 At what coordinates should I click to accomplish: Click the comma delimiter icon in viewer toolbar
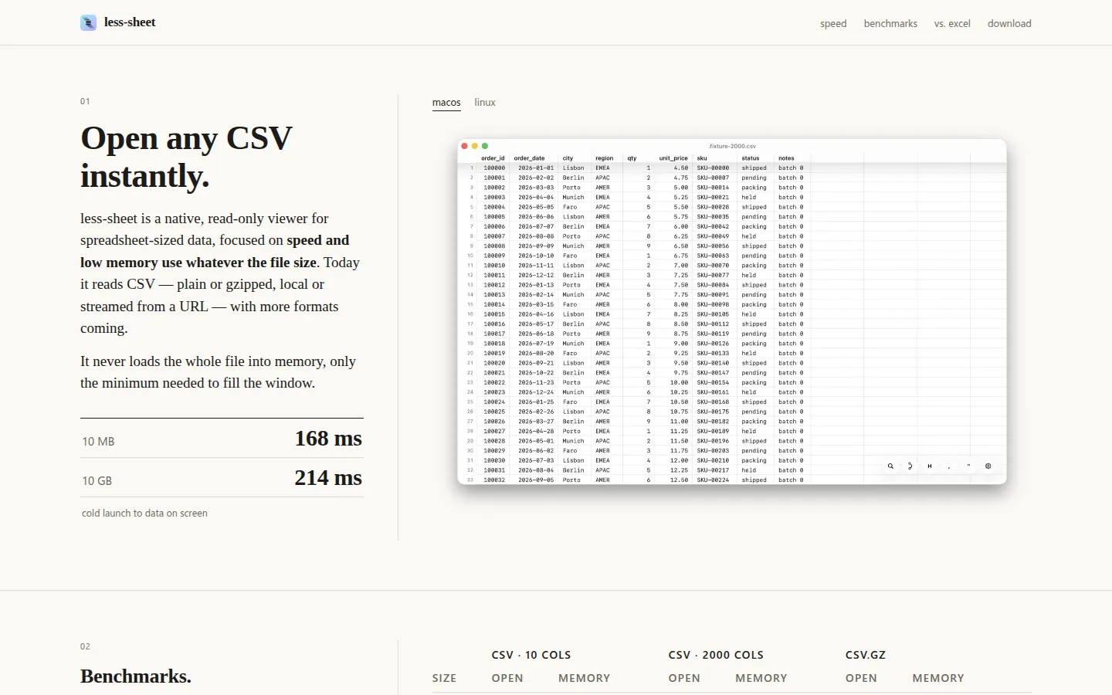pos(949,466)
